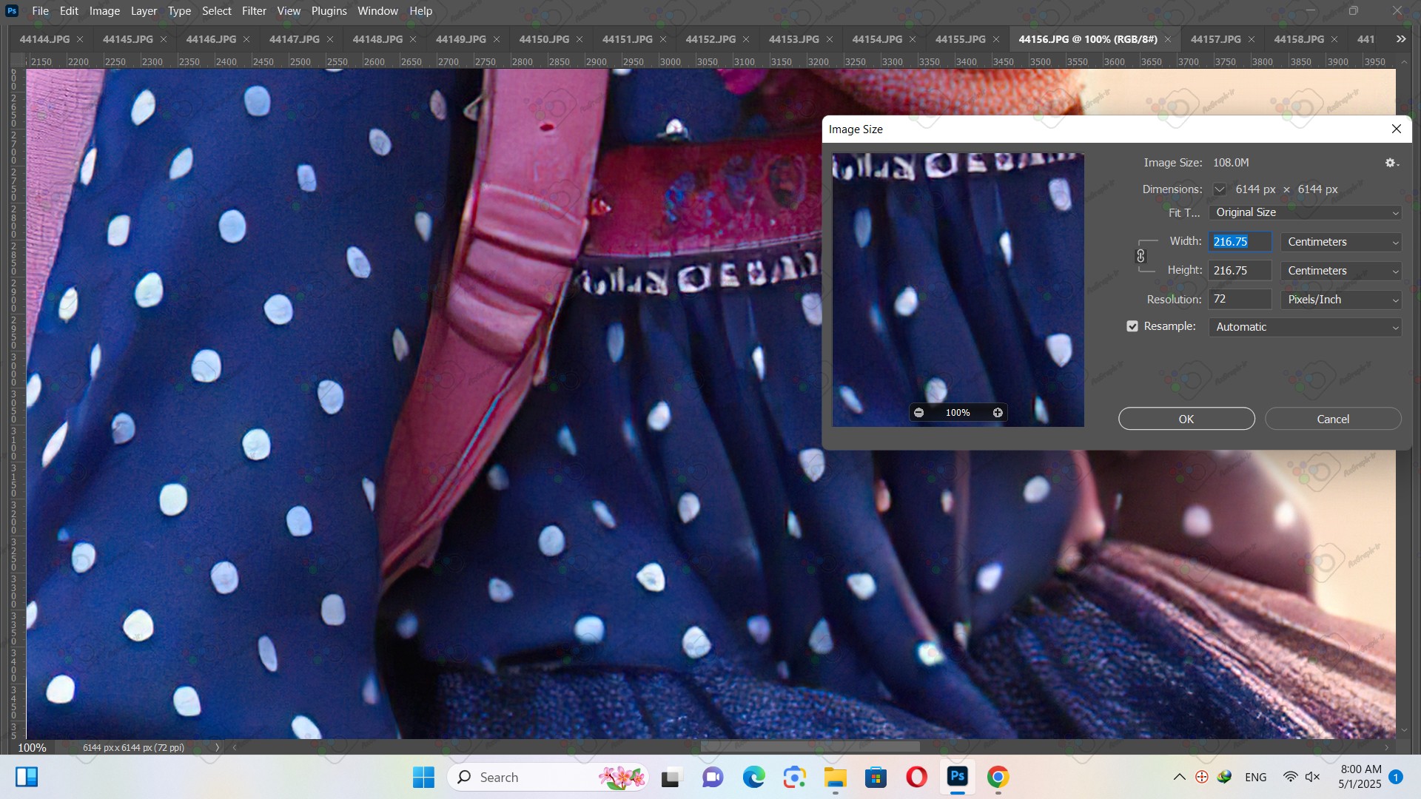Open the Wi-Fi network flyout

point(1290,778)
